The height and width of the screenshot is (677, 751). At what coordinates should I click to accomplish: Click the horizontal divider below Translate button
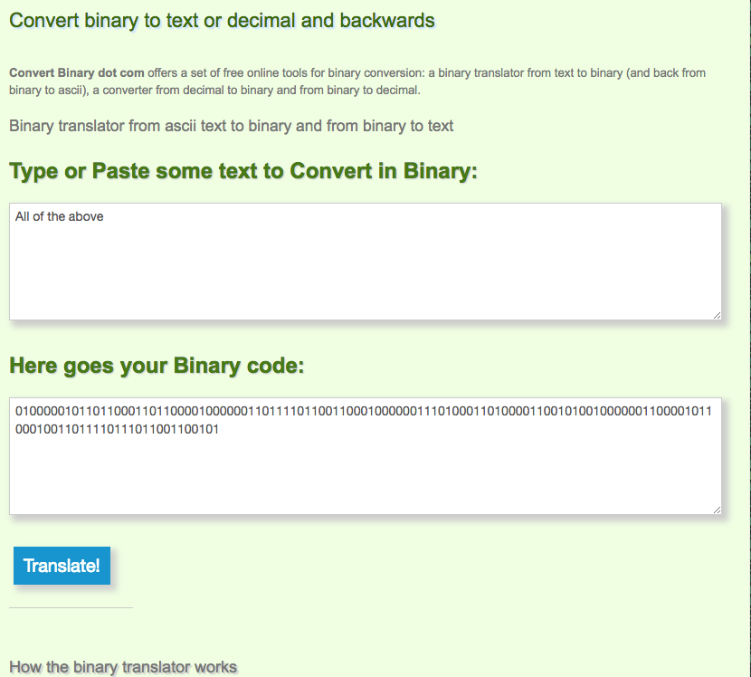point(71,607)
